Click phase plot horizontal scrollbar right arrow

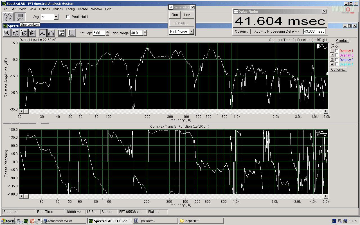point(326,196)
